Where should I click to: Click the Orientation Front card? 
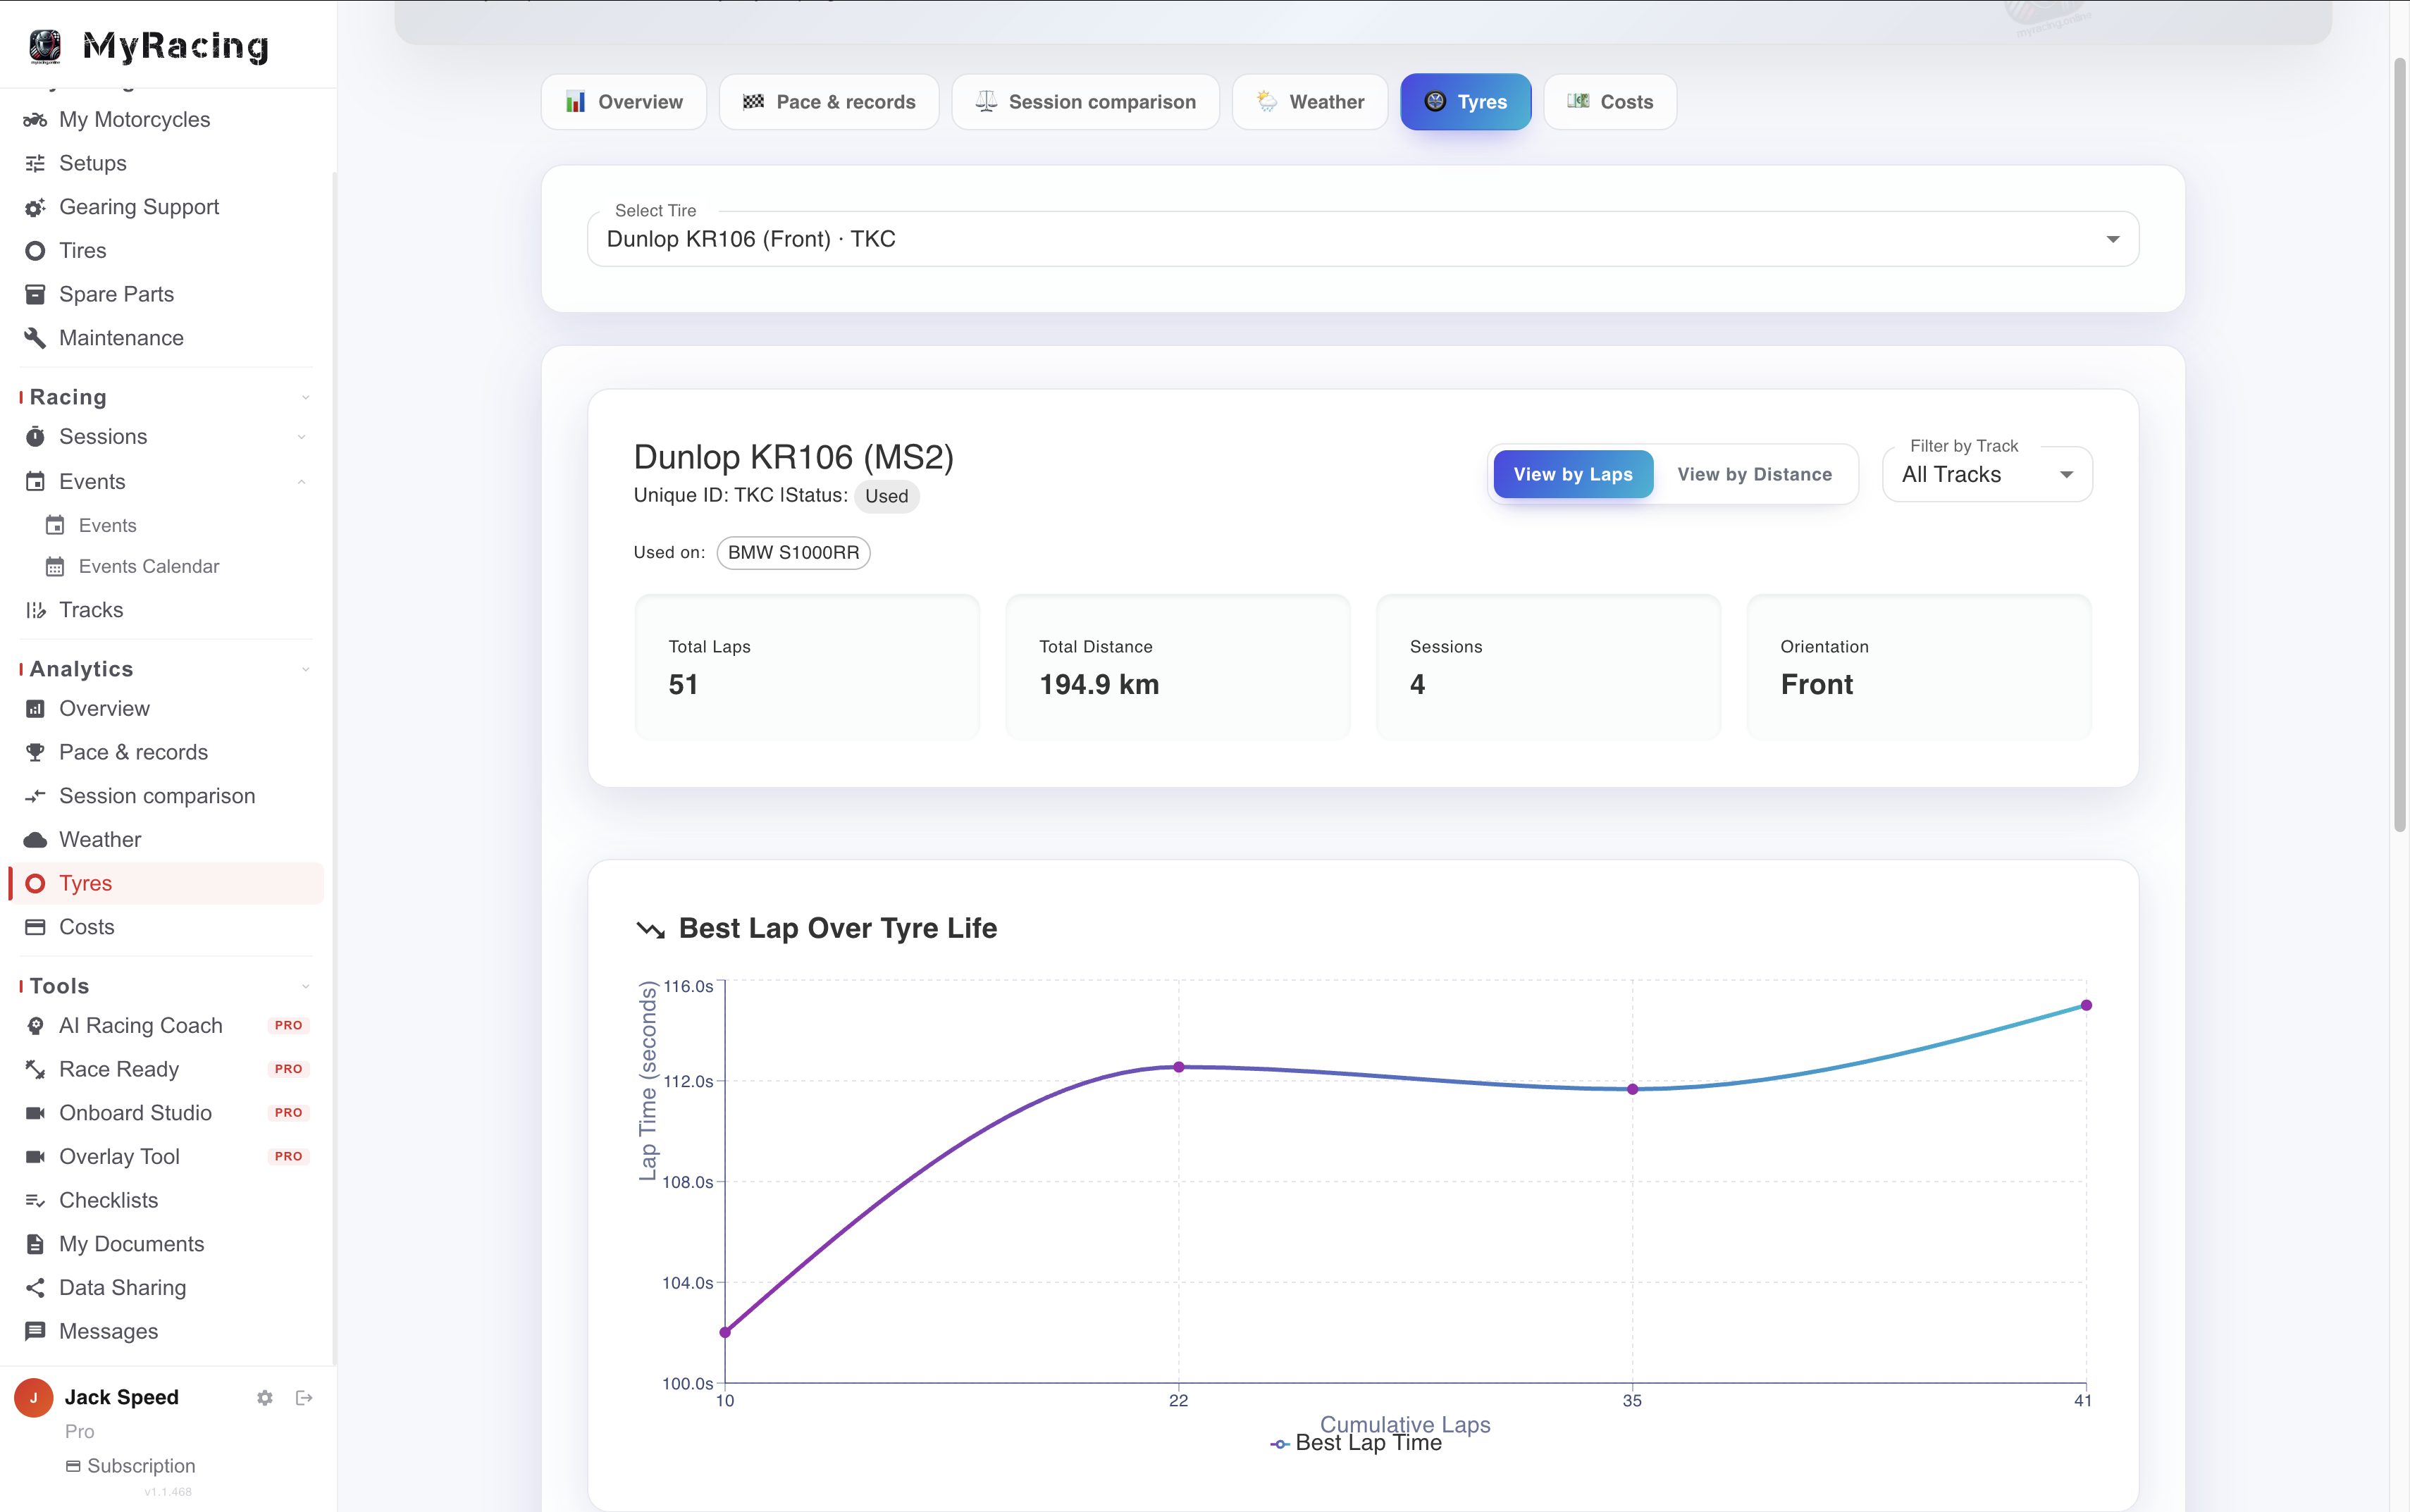[x=1919, y=667]
